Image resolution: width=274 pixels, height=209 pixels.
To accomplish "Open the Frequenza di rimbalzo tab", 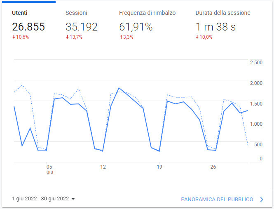I will coord(148,24).
